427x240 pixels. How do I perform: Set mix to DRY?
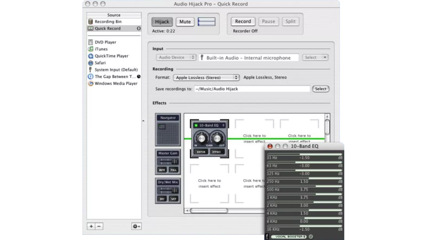point(162,199)
